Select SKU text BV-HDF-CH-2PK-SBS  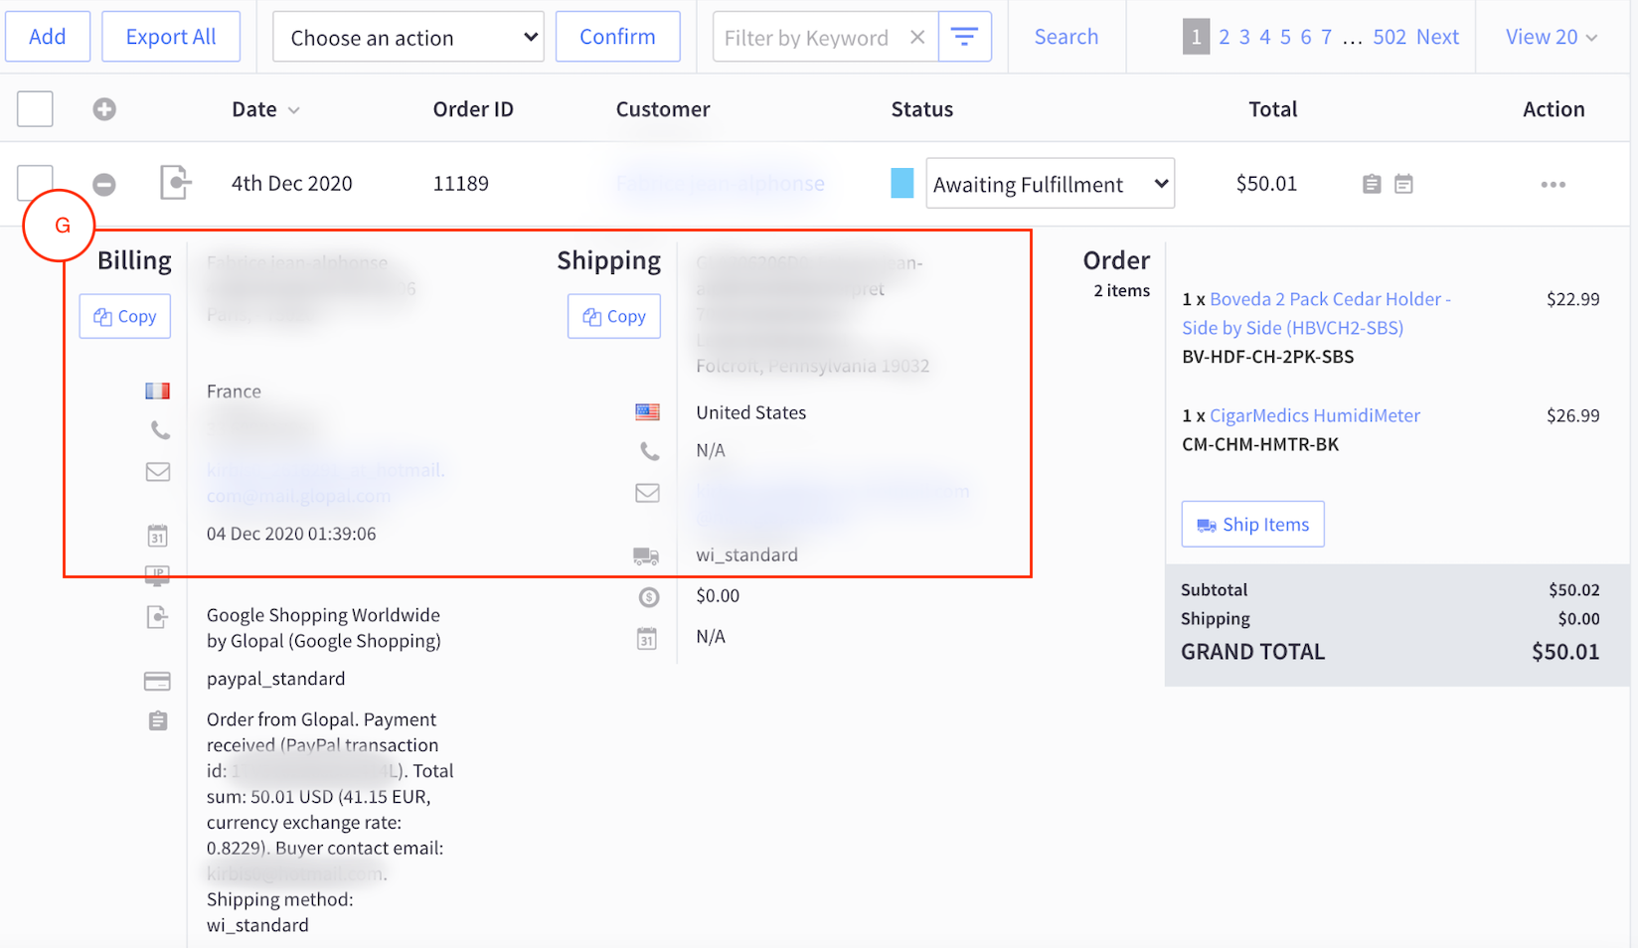[x=1268, y=357]
